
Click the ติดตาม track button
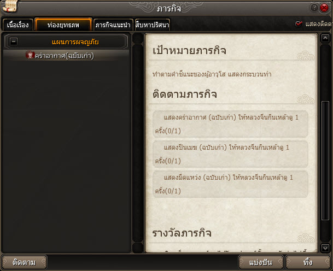[x=24, y=262]
